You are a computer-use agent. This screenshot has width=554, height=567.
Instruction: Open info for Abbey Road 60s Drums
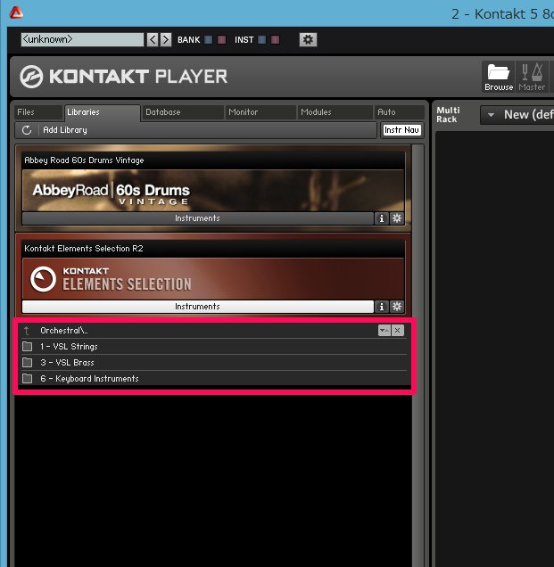coord(382,218)
